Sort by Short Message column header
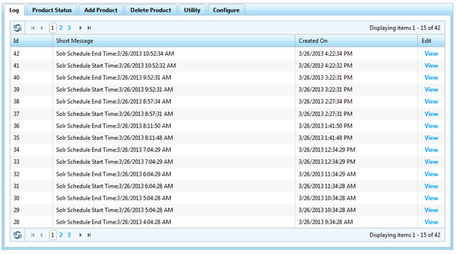Image resolution: width=456 pixels, height=254 pixels. 174,41
